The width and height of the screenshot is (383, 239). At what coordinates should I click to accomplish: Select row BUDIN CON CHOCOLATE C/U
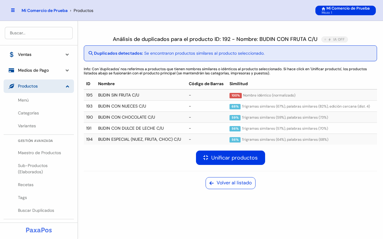coord(230,117)
